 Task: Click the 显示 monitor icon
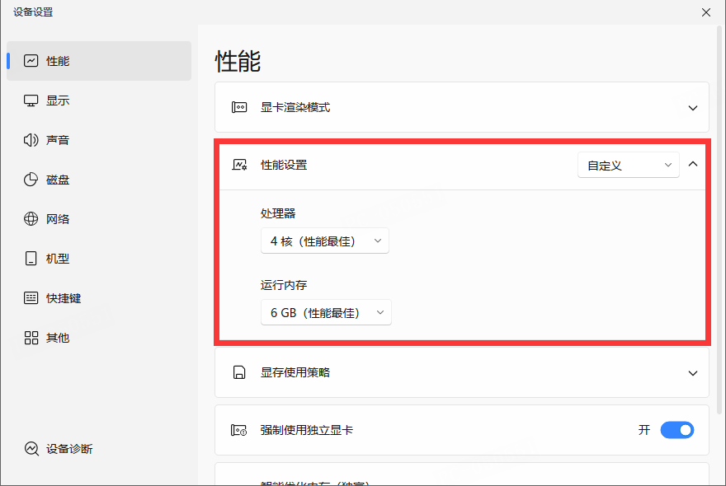click(31, 100)
